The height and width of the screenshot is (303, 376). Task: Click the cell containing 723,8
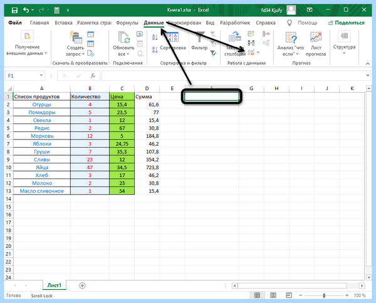(x=147, y=167)
